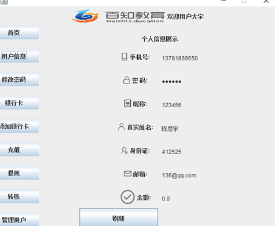Image resolution: width=275 pixels, height=226 pixels.
Task: Click the 欢迎用户大宇 greeting text
Action: [x=185, y=17]
